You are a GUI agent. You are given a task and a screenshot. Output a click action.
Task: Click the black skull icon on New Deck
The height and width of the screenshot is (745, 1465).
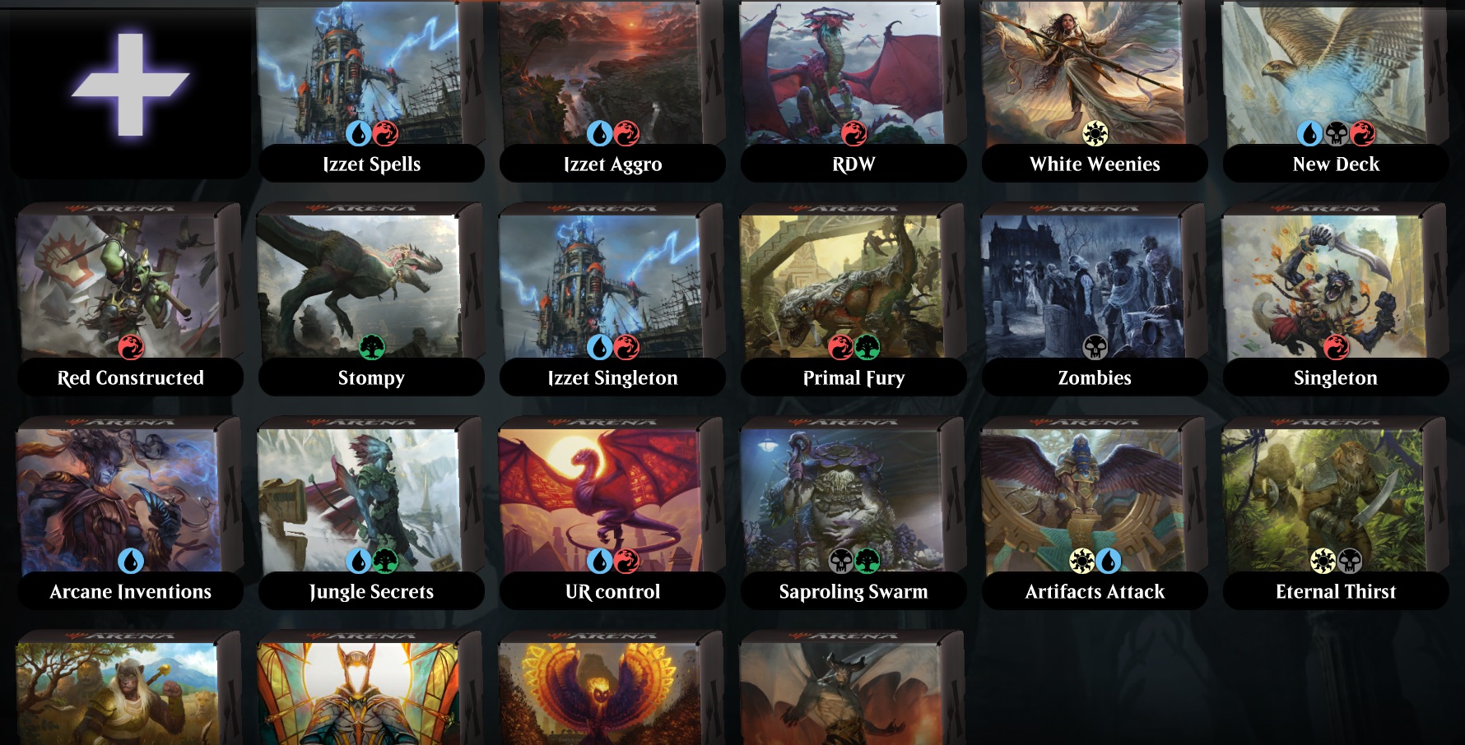click(x=1336, y=133)
